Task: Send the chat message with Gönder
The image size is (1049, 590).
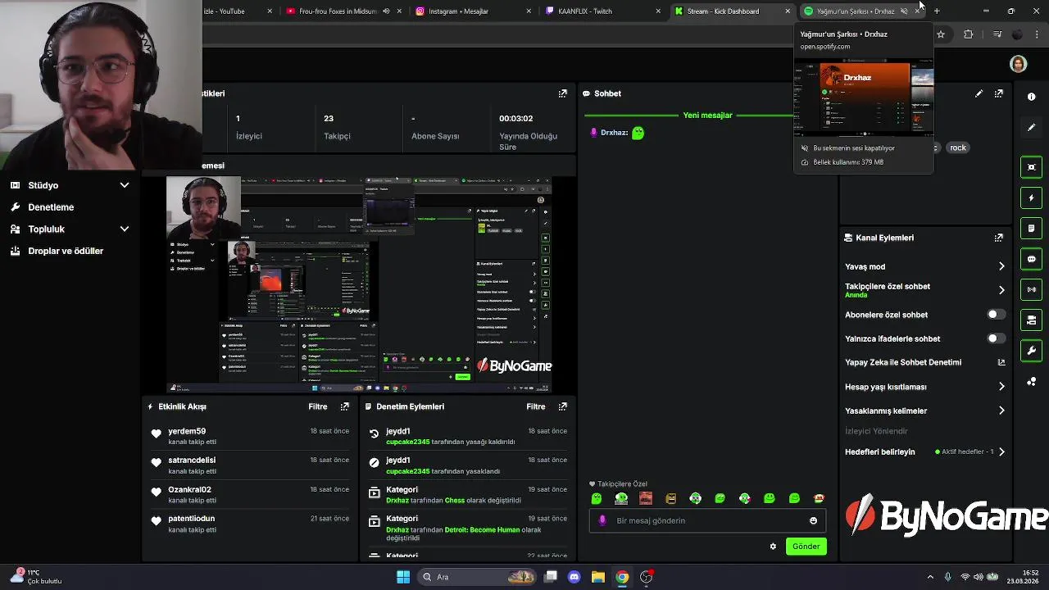Action: (x=806, y=547)
